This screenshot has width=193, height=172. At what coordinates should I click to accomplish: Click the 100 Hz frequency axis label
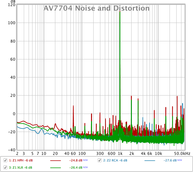[82, 154]
